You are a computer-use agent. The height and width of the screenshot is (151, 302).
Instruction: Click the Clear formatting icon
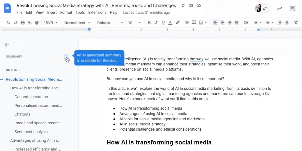[296, 22]
